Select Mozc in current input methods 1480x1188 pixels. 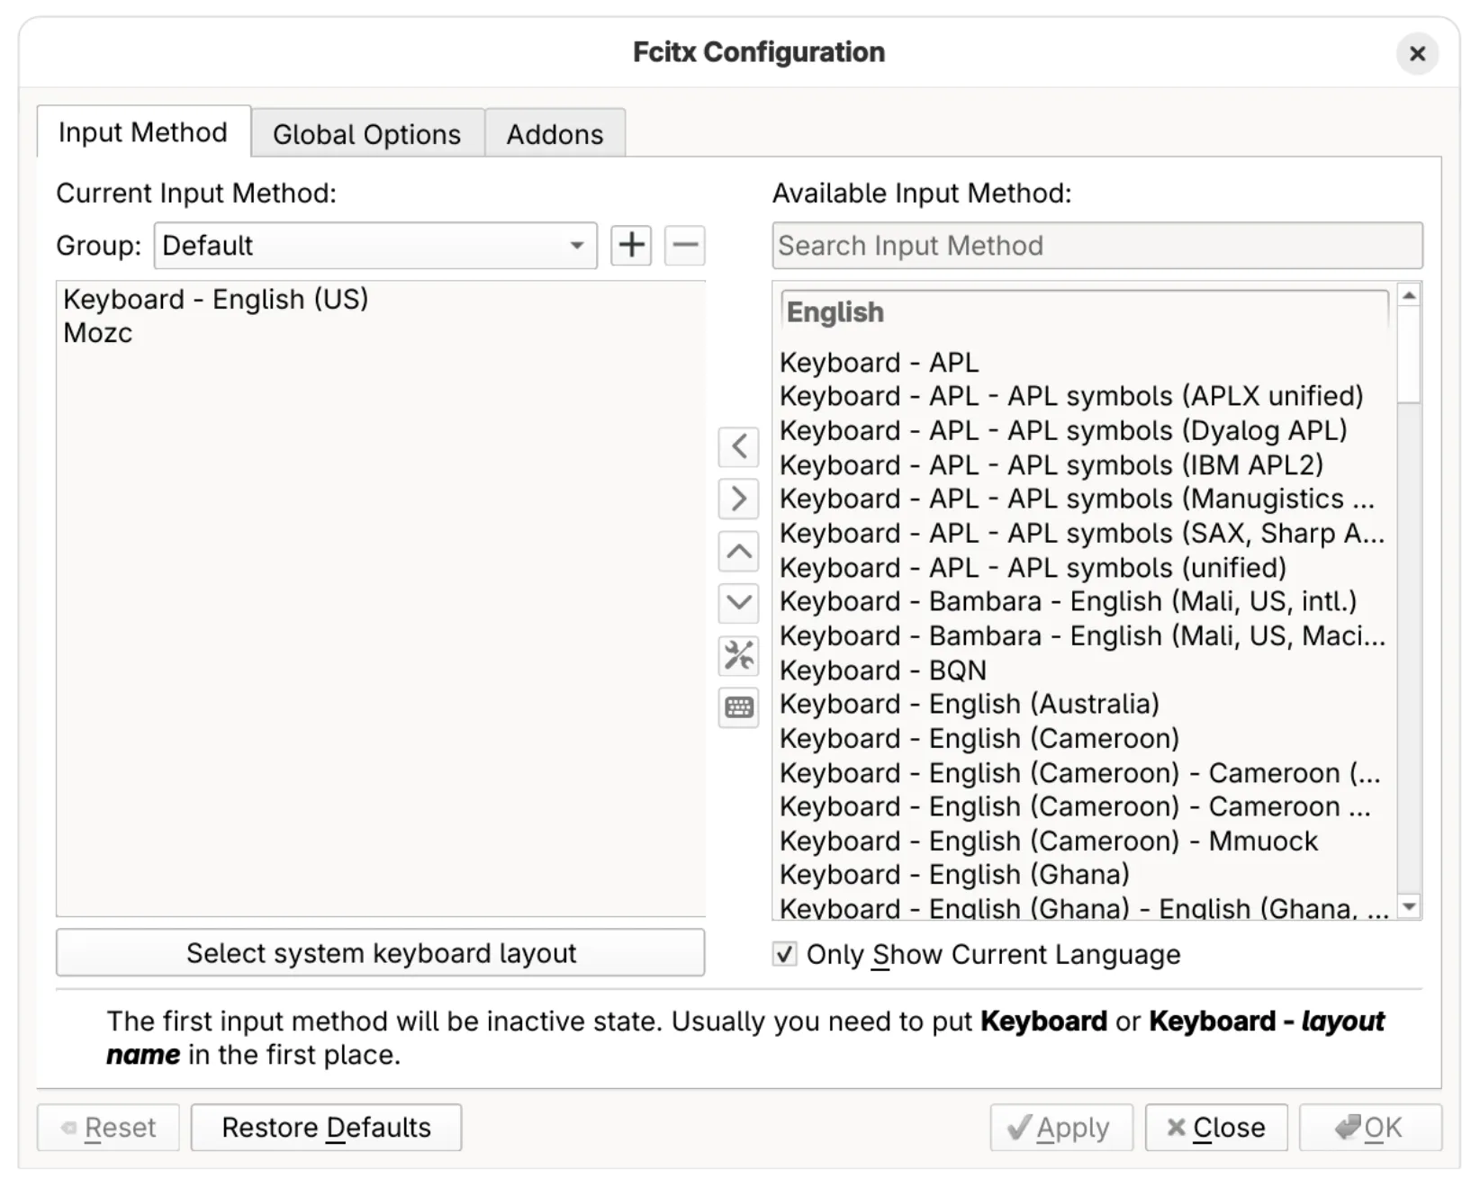click(98, 333)
